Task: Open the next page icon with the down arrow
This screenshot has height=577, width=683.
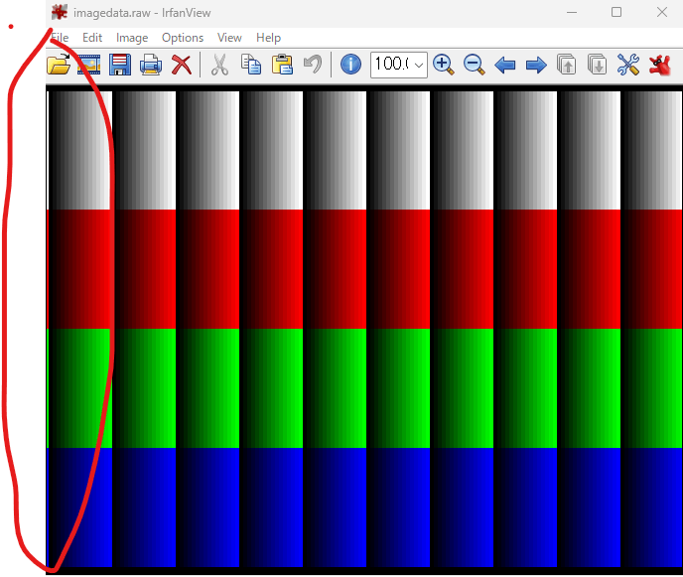Action: [597, 65]
